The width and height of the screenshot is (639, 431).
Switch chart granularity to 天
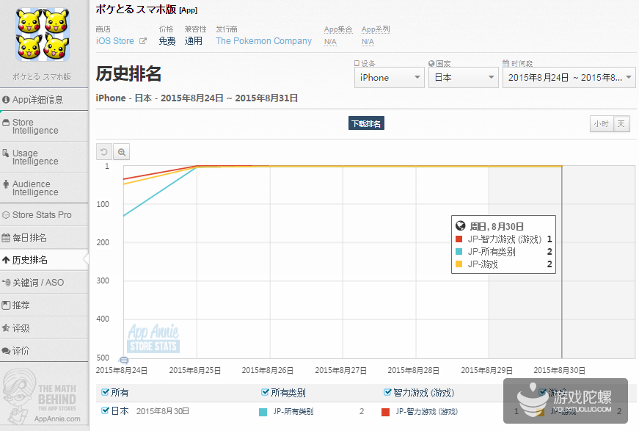pyautogui.click(x=621, y=123)
